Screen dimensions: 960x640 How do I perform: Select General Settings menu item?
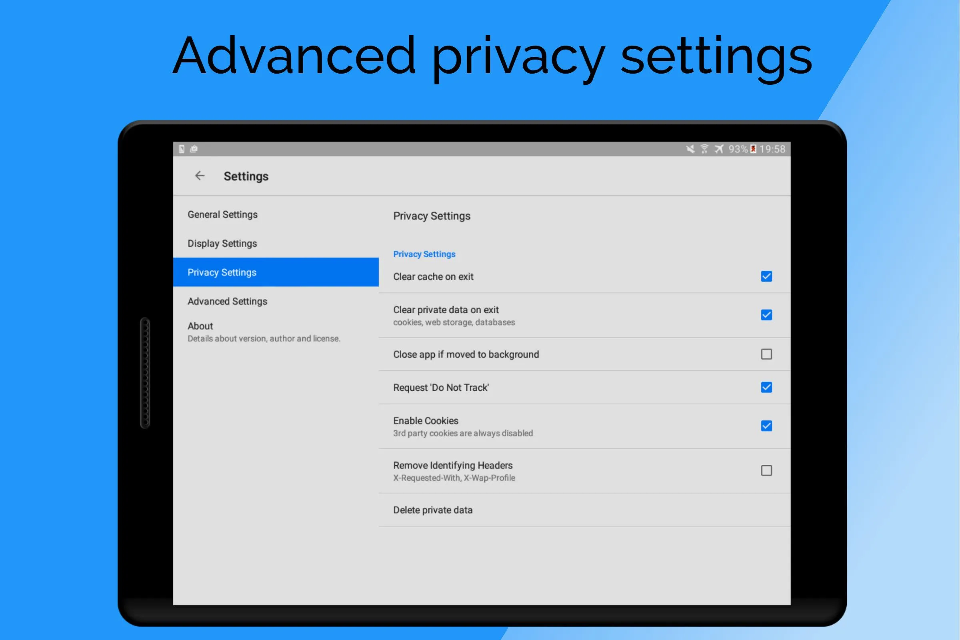pos(223,214)
